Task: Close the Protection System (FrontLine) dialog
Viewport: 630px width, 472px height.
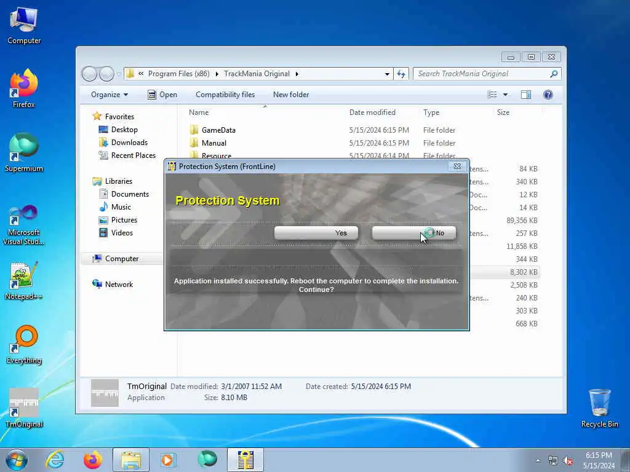Action: coord(457,166)
